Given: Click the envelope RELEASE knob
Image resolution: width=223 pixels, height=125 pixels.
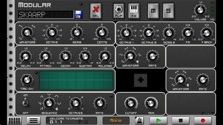Looking at the screenshot, I should tap(105, 57).
